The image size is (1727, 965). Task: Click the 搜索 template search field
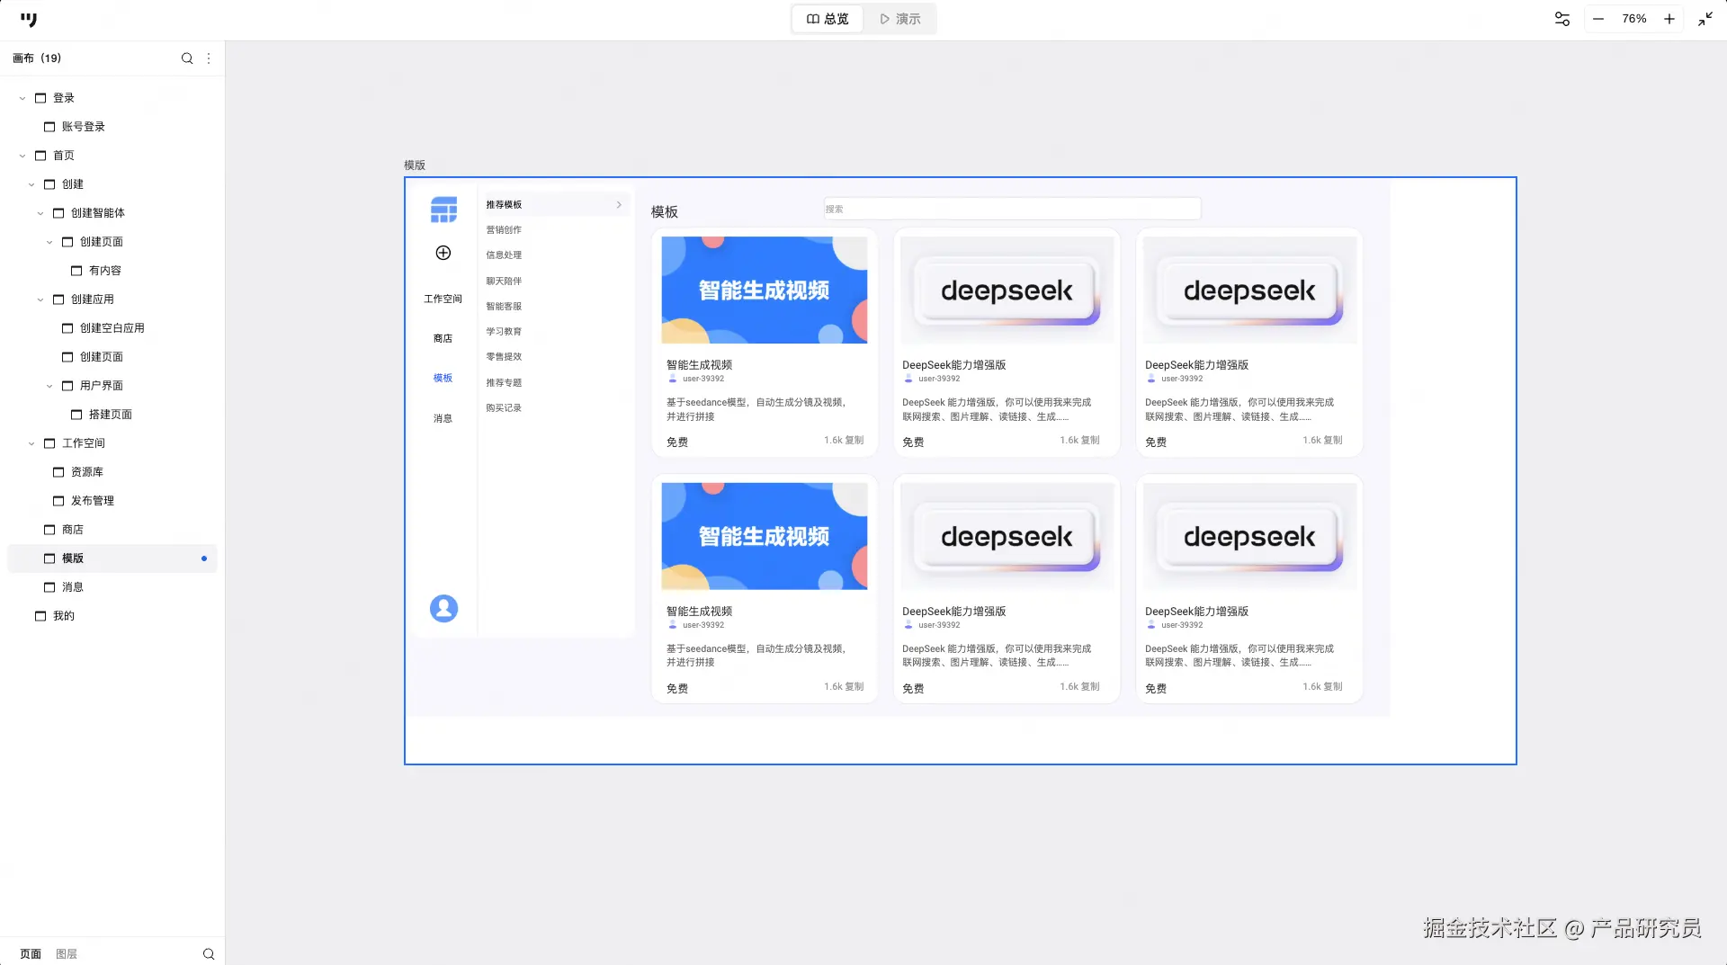click(1012, 210)
